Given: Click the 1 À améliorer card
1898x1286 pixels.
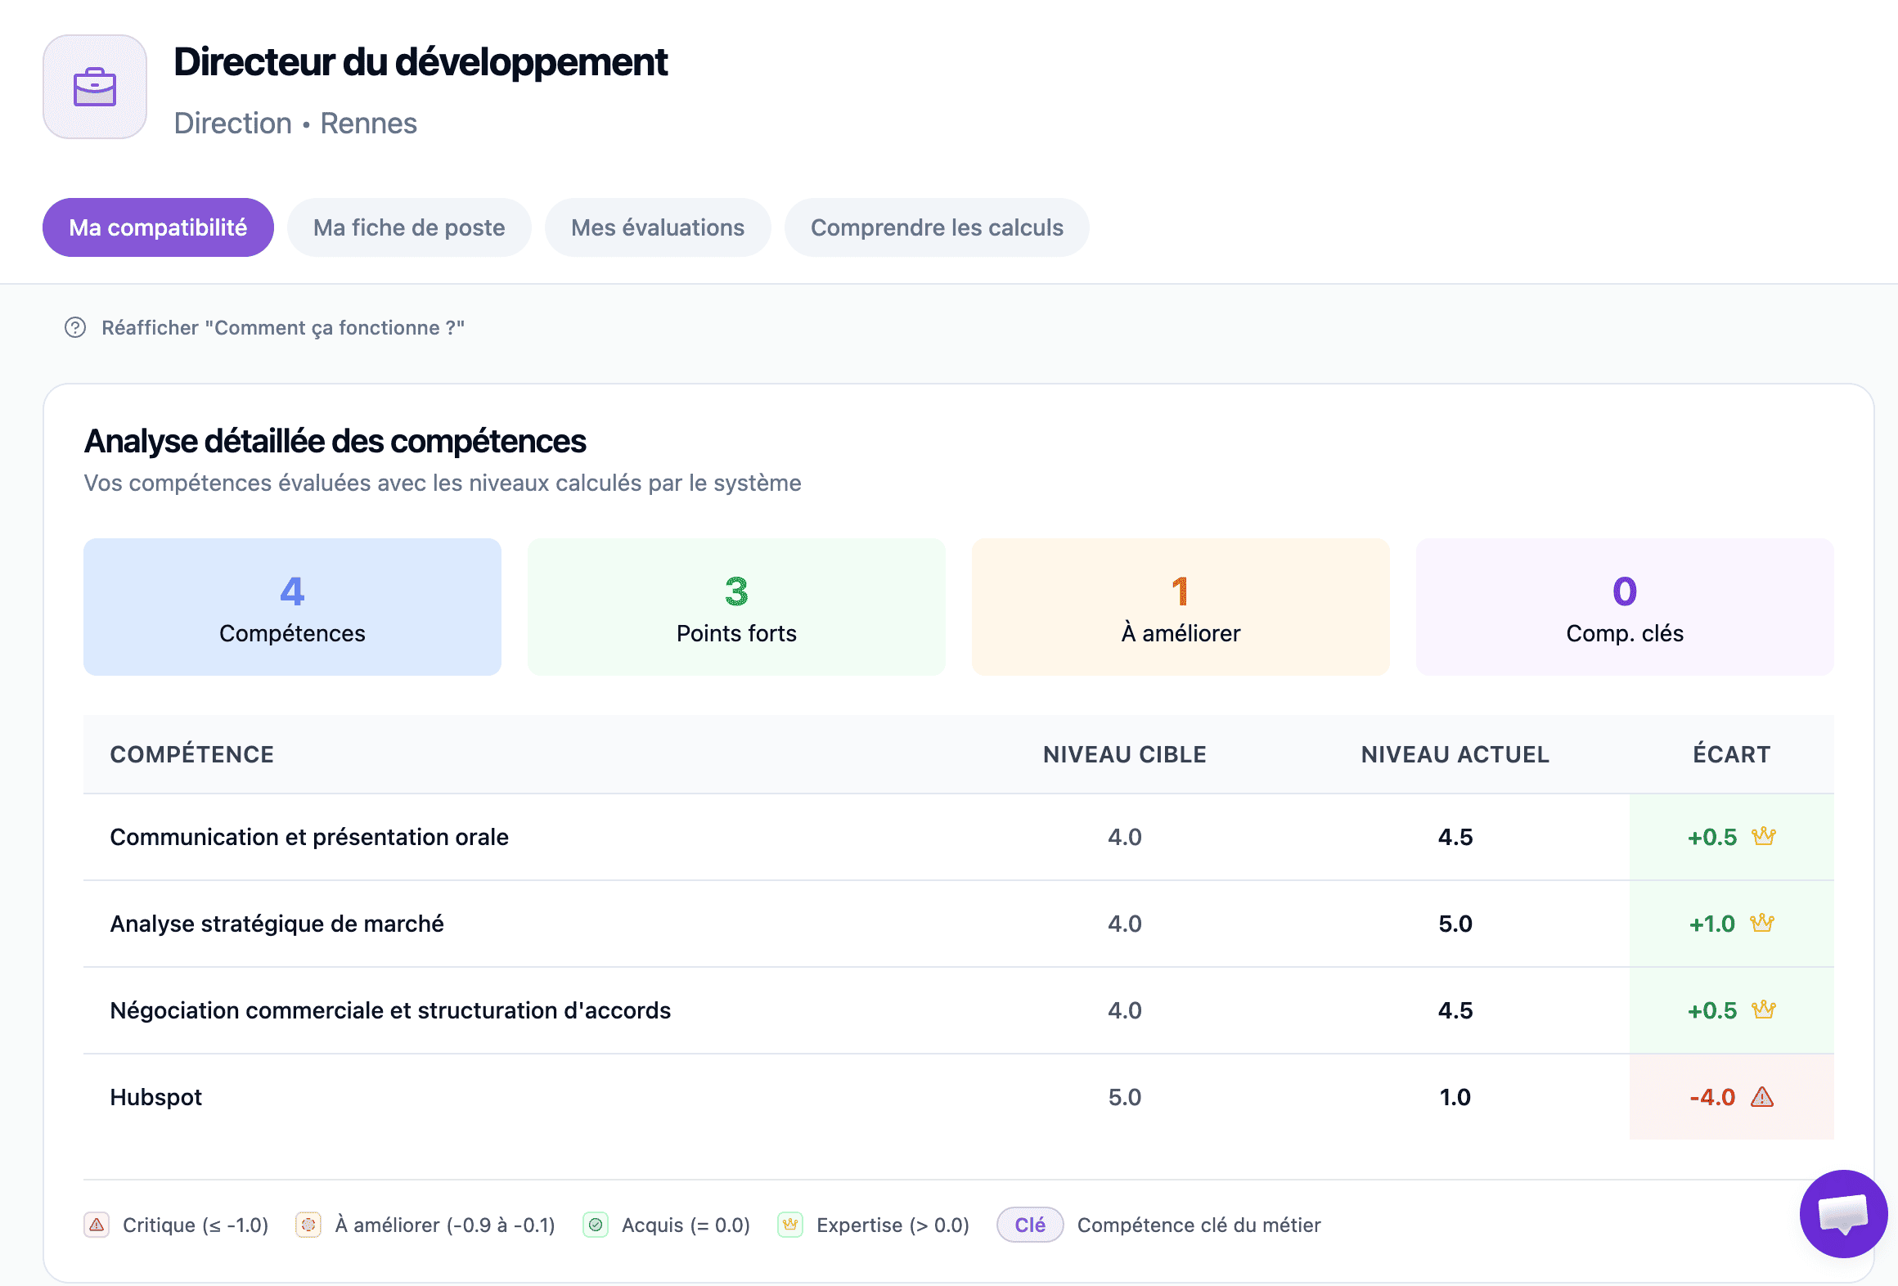Looking at the screenshot, I should coord(1181,607).
